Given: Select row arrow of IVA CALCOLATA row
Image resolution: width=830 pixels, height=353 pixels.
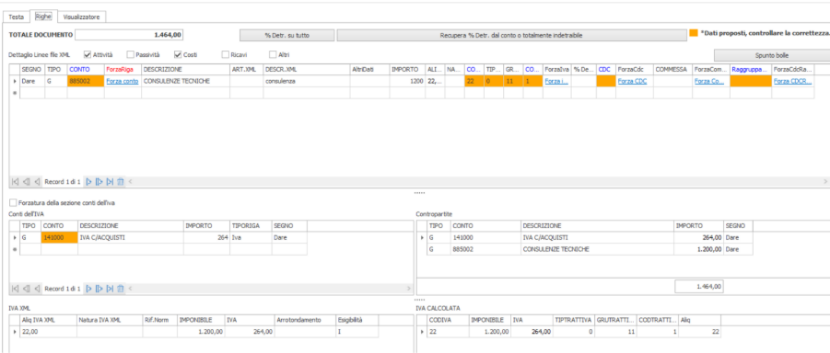Looking at the screenshot, I should 422,332.
